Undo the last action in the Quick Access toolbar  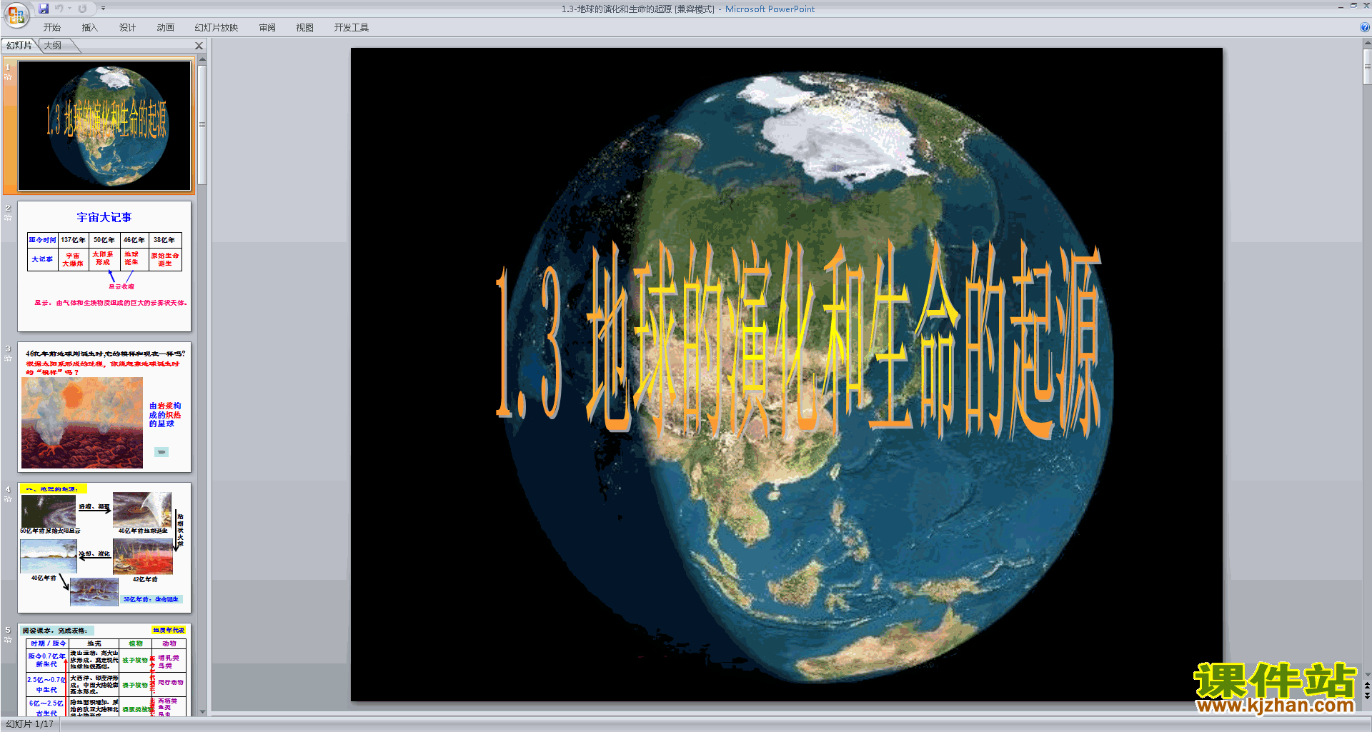click(x=59, y=9)
